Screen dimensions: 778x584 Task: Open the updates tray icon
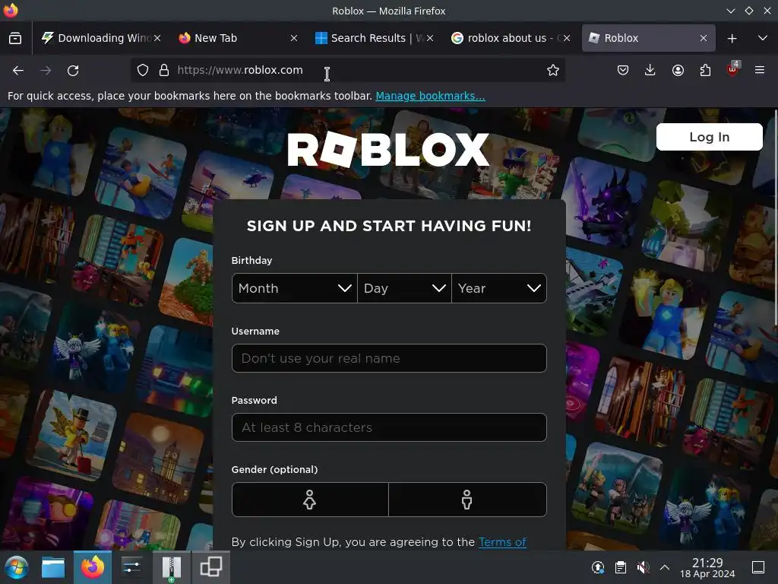coord(598,567)
